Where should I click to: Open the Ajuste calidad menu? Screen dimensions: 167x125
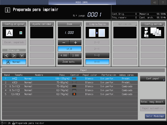click(x=42, y=24)
